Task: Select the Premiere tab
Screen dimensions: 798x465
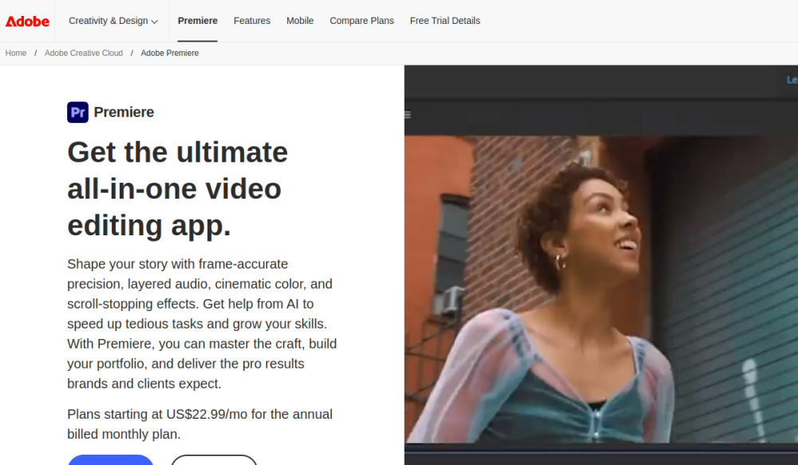Action: pos(197,21)
